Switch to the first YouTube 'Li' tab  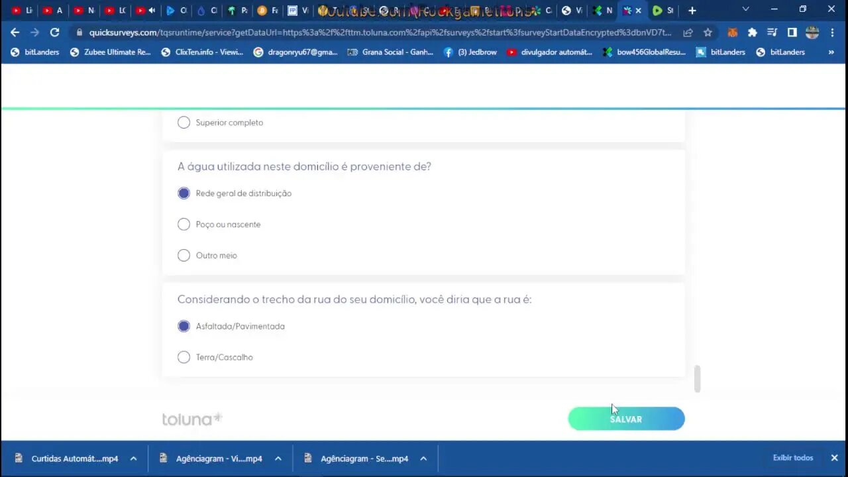point(23,11)
